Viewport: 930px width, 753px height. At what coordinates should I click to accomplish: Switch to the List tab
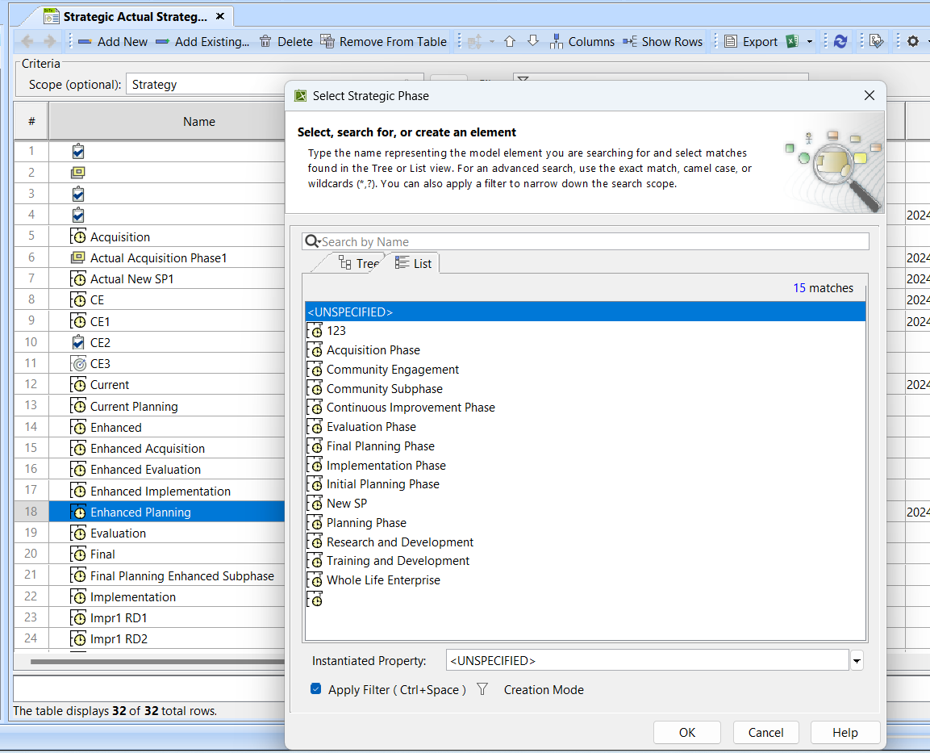coord(414,264)
